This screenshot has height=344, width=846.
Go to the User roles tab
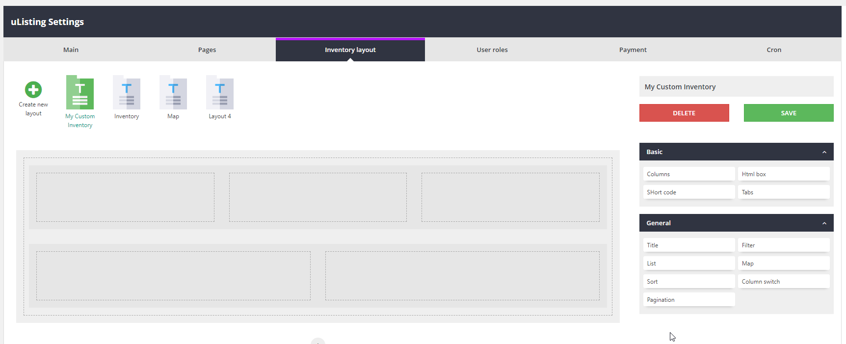492,50
